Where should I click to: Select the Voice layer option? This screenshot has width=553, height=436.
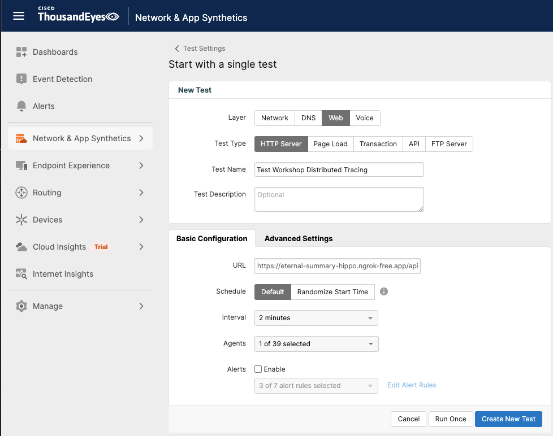click(x=365, y=118)
